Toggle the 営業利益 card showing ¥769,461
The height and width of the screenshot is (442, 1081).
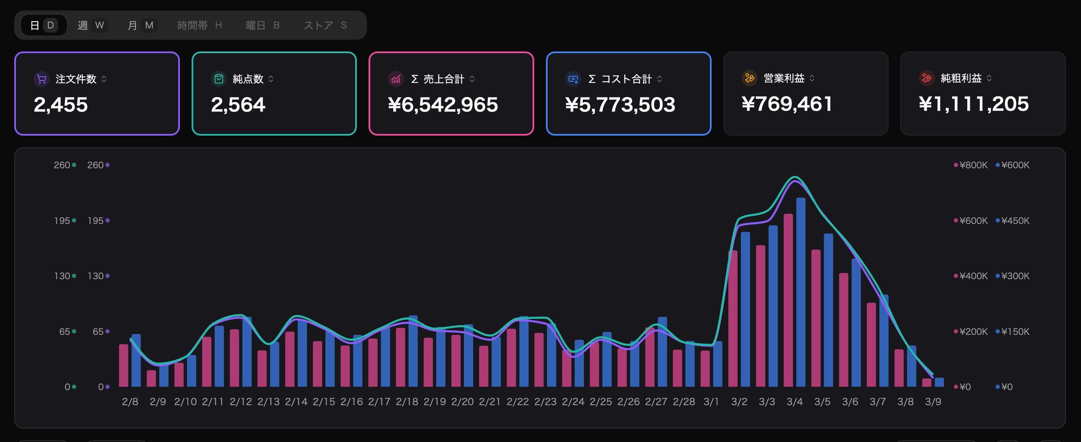pyautogui.click(x=806, y=94)
